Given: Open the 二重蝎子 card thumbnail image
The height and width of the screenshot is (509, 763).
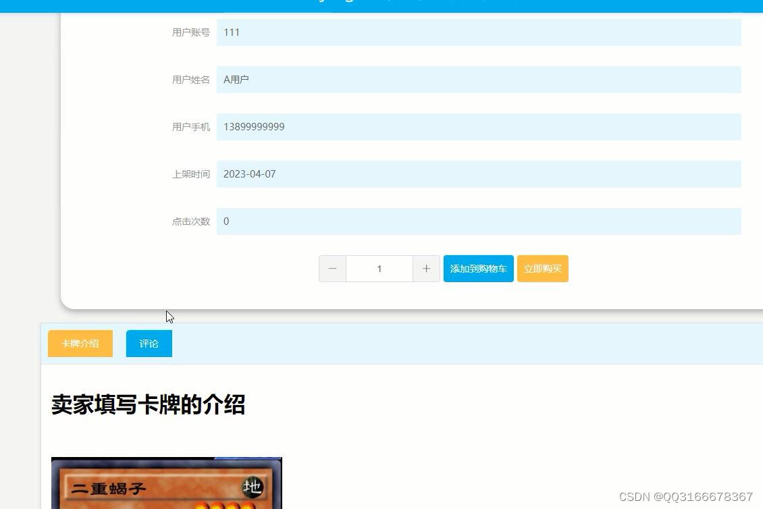Looking at the screenshot, I should [167, 483].
